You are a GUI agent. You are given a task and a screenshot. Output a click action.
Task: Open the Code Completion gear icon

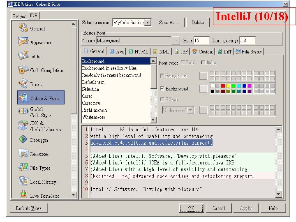[x=23, y=69]
